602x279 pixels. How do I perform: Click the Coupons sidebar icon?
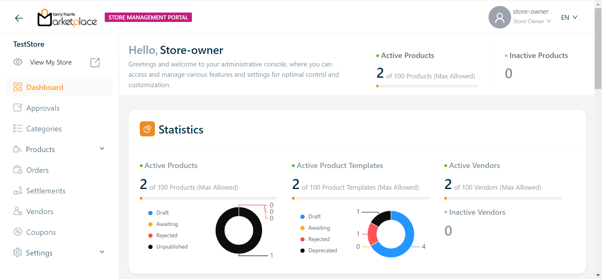[18, 232]
